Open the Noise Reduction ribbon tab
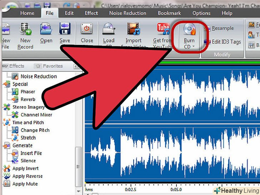This screenshot has height=195, width=260. pos(128,13)
